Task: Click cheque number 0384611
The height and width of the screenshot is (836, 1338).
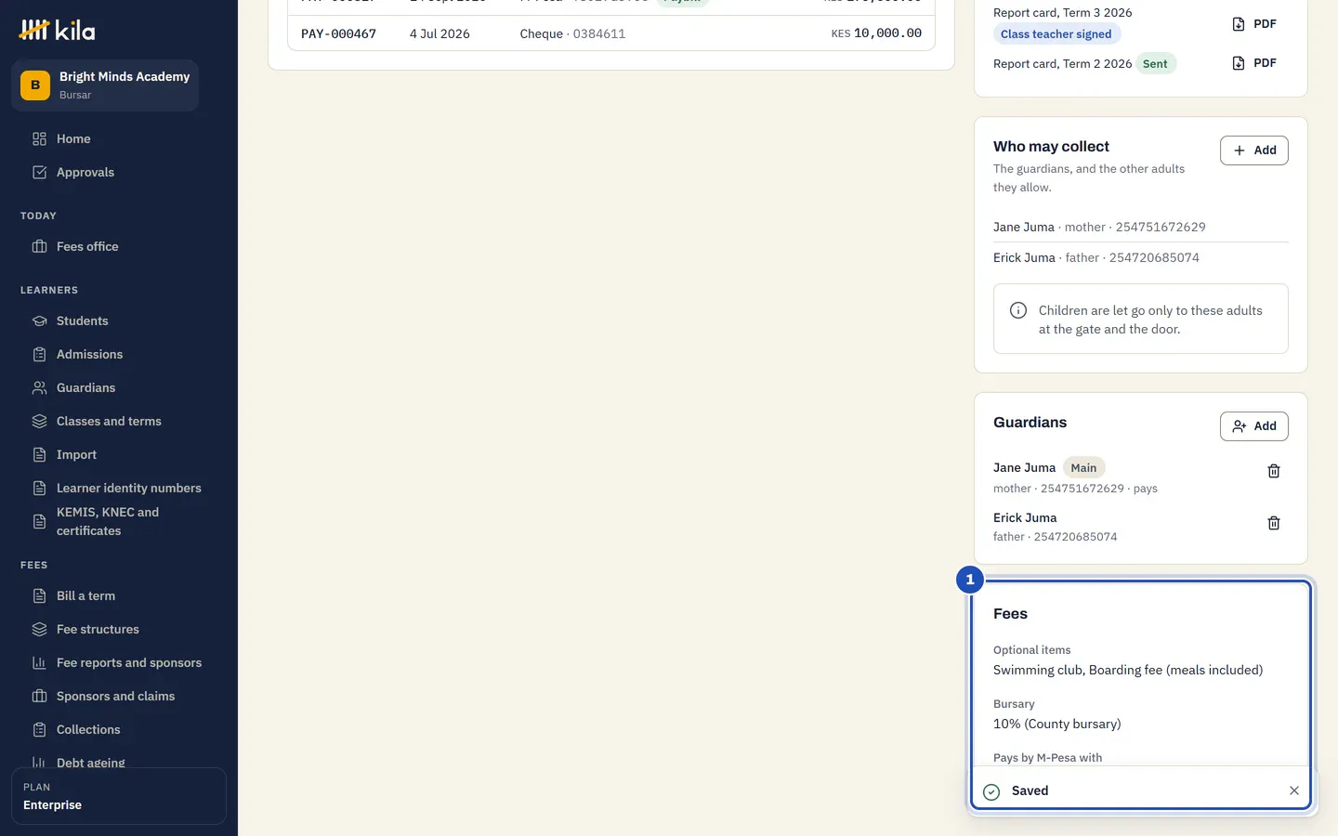Action: point(599,33)
